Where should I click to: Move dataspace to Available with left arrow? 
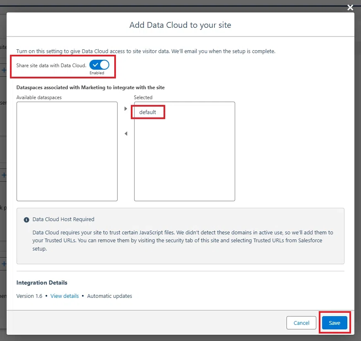point(126,134)
